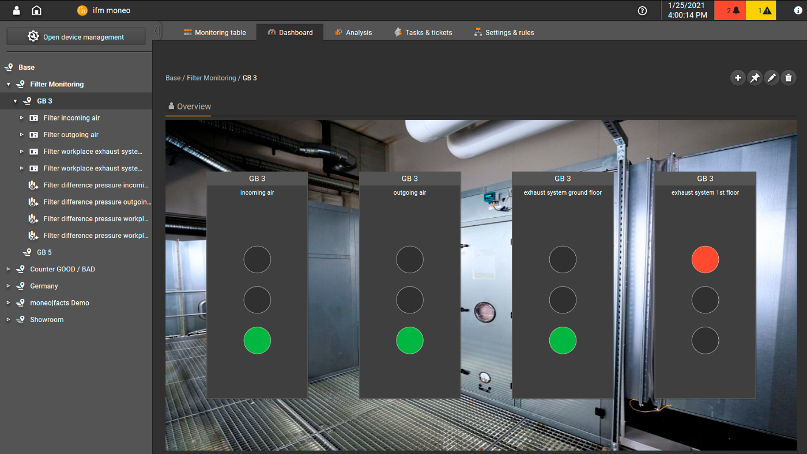Viewport: 807px width, 454px height.
Task: Click the green status light for outgoing air
Action: click(x=410, y=340)
